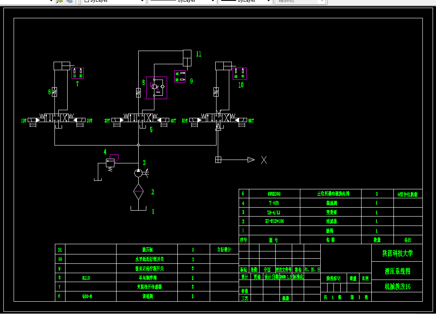Click the O型中位机能 remark cell
Viewport: 436px width, 314px height.
pyautogui.click(x=408, y=194)
